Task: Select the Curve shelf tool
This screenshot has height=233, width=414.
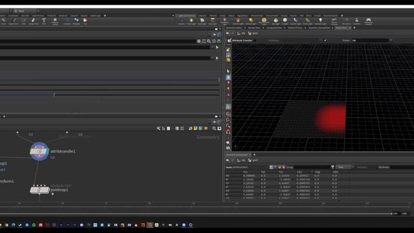Action: tap(3, 21)
